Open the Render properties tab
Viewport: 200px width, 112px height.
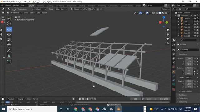[x=174, y=50]
